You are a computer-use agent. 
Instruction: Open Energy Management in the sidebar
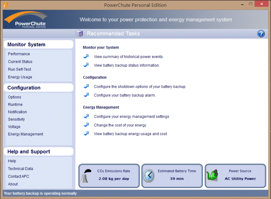[26, 134]
